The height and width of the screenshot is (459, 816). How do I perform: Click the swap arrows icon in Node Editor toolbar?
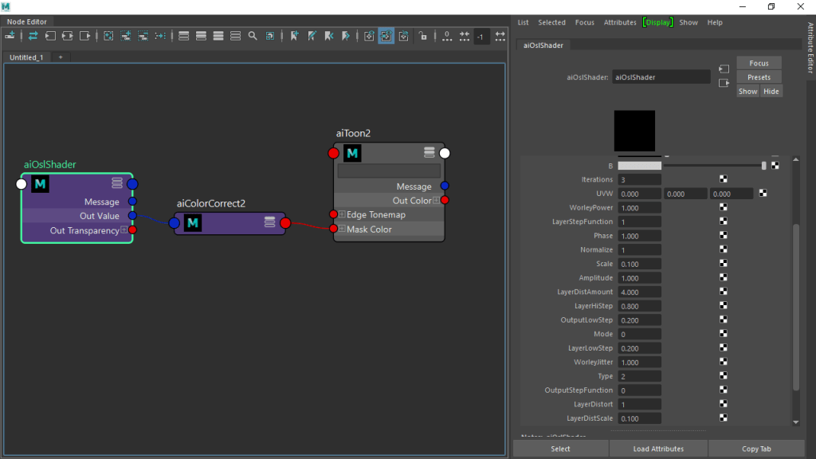[33, 36]
